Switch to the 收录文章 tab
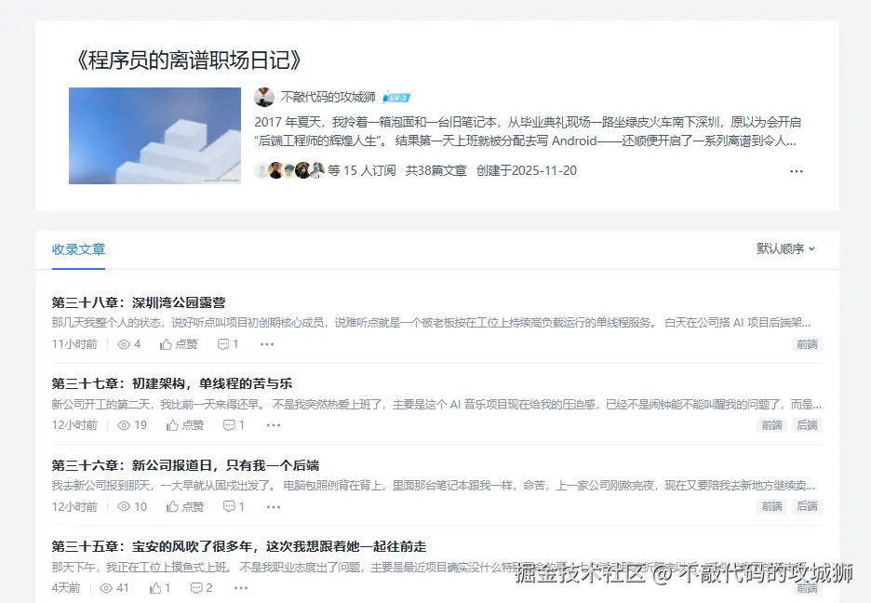The width and height of the screenshot is (871, 603). pos(77,249)
